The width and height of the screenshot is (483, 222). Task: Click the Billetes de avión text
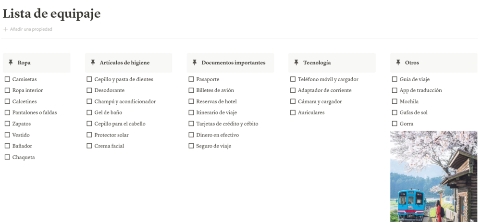[215, 90]
